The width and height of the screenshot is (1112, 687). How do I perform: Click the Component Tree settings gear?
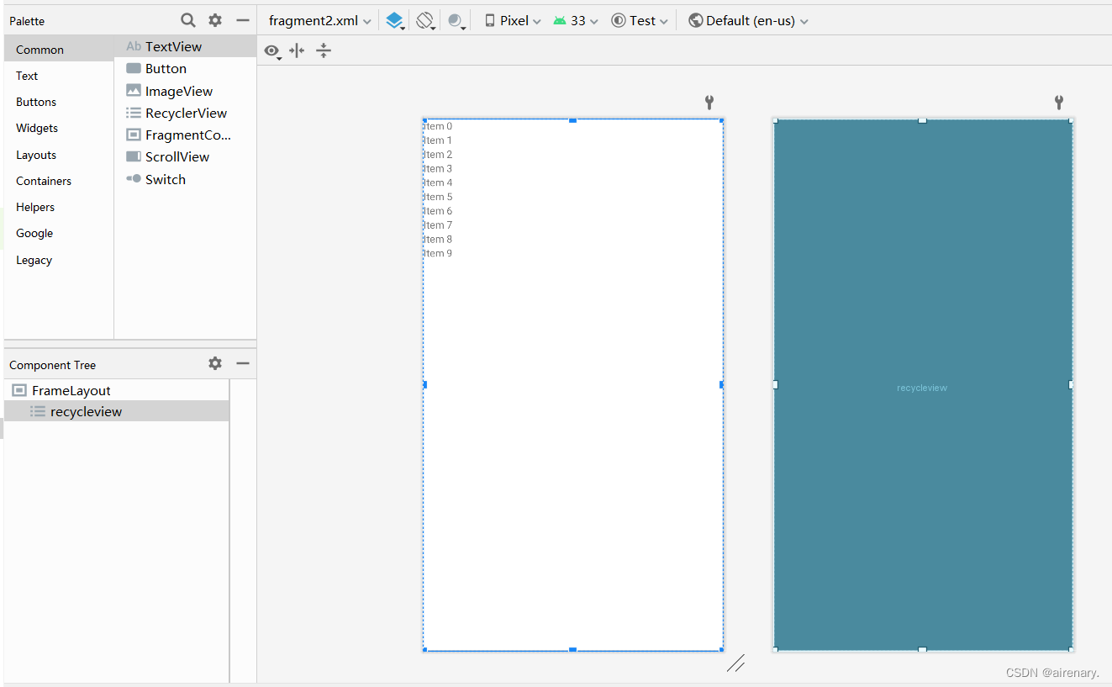[x=215, y=363]
